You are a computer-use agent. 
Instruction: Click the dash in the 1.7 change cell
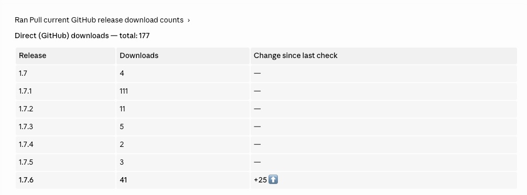pyautogui.click(x=257, y=73)
